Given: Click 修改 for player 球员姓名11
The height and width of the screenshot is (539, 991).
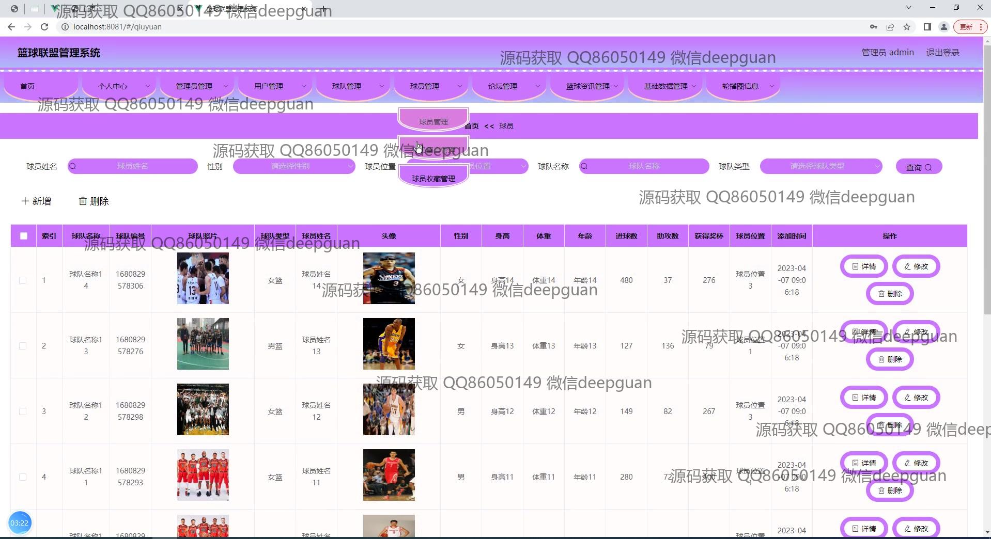Looking at the screenshot, I should [x=916, y=463].
